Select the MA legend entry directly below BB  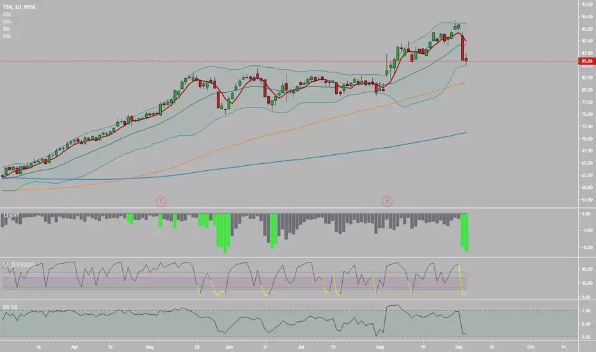click(7, 36)
